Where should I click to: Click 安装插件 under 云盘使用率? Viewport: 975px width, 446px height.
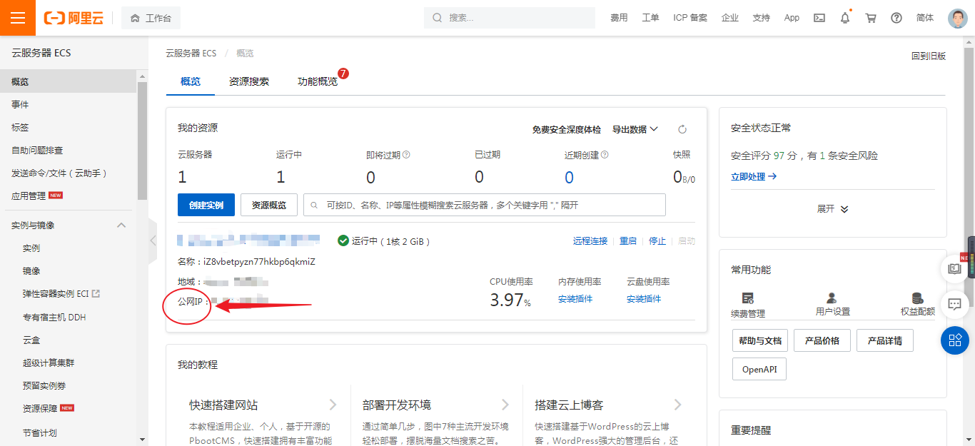click(644, 299)
